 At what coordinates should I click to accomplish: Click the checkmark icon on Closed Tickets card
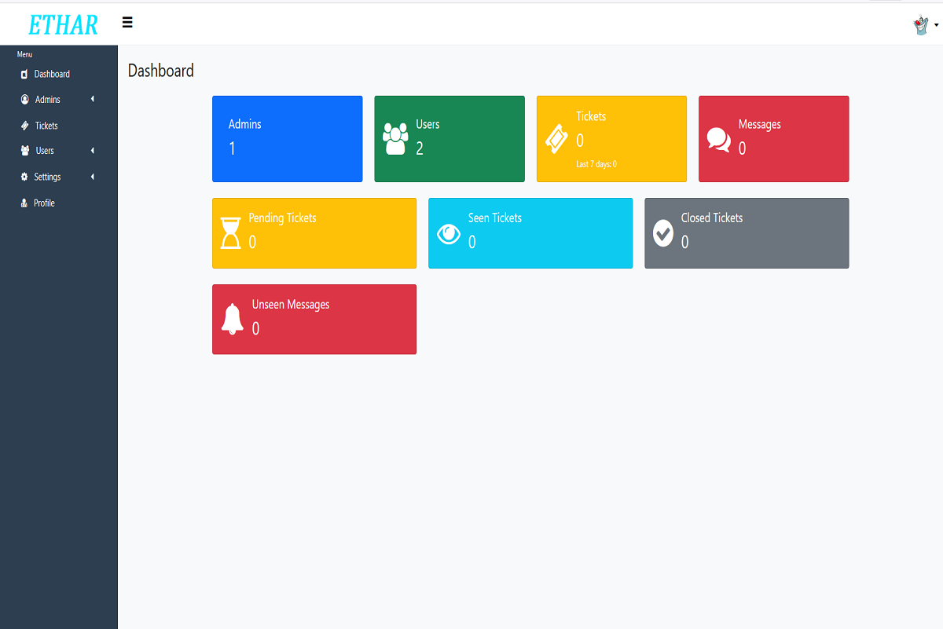664,233
